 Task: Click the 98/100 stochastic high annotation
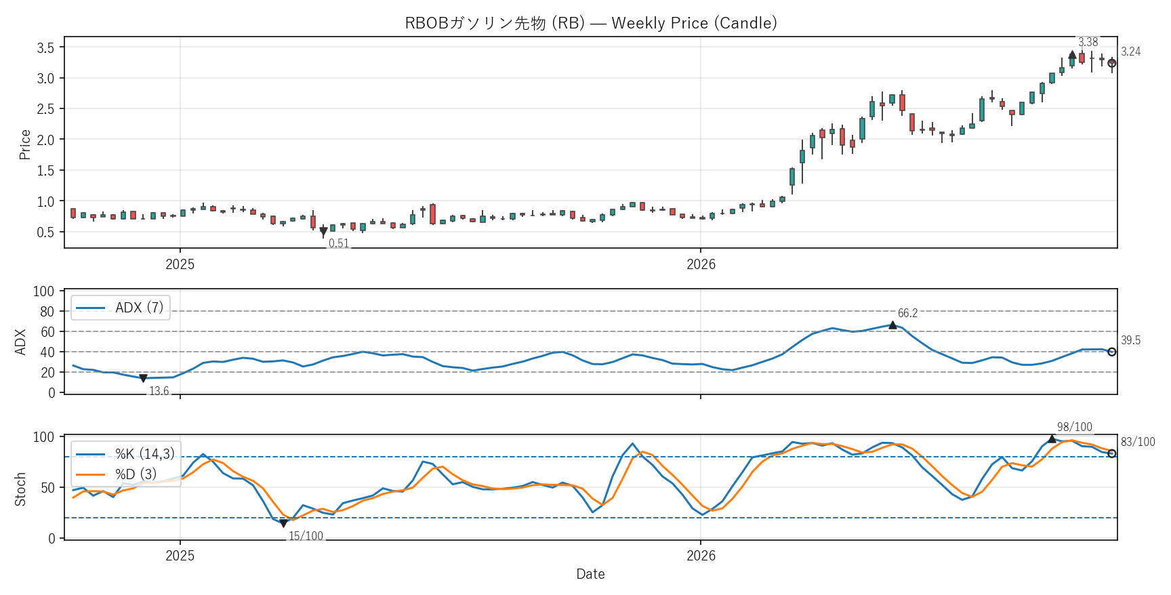pos(1075,427)
